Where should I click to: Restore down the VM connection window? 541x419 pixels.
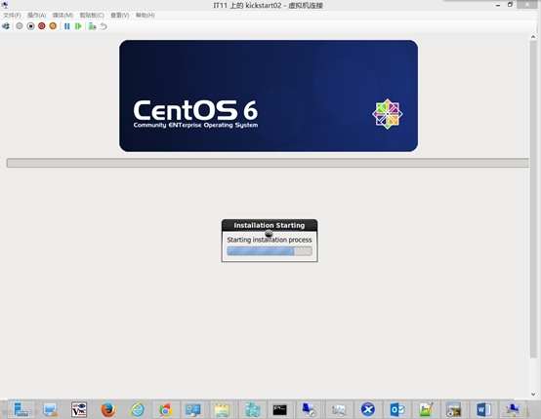point(510,5)
